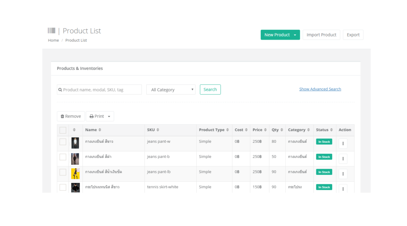The image size is (407, 226).
Task: Sort table by Product Type column
Action: coord(214,130)
